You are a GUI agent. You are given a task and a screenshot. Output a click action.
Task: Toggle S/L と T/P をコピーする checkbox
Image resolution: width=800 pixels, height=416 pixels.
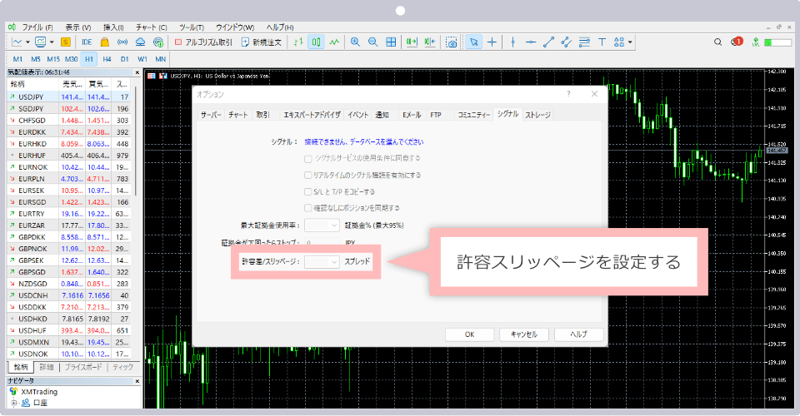point(308,191)
